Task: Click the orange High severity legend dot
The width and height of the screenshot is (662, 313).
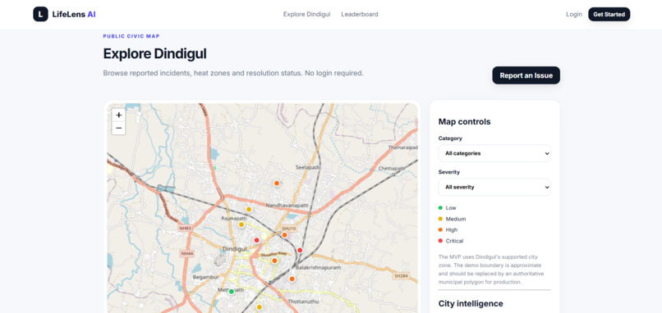Action: pos(441,230)
